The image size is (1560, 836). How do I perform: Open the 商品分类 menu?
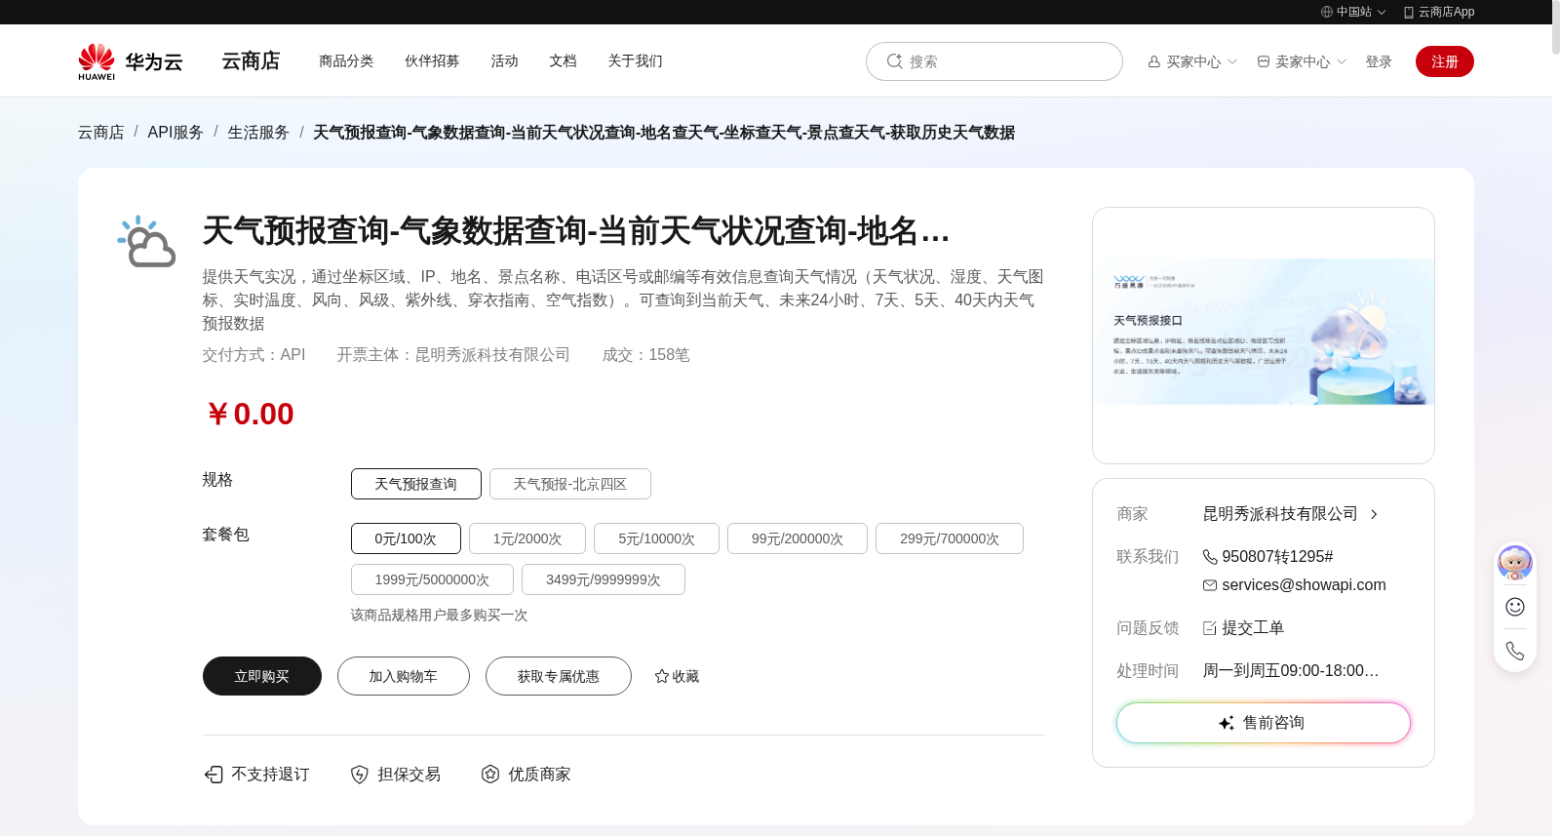tap(346, 60)
